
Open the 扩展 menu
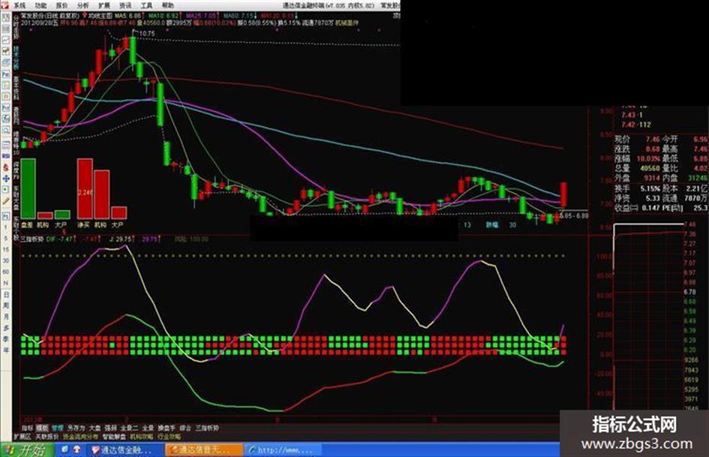pyautogui.click(x=104, y=5)
